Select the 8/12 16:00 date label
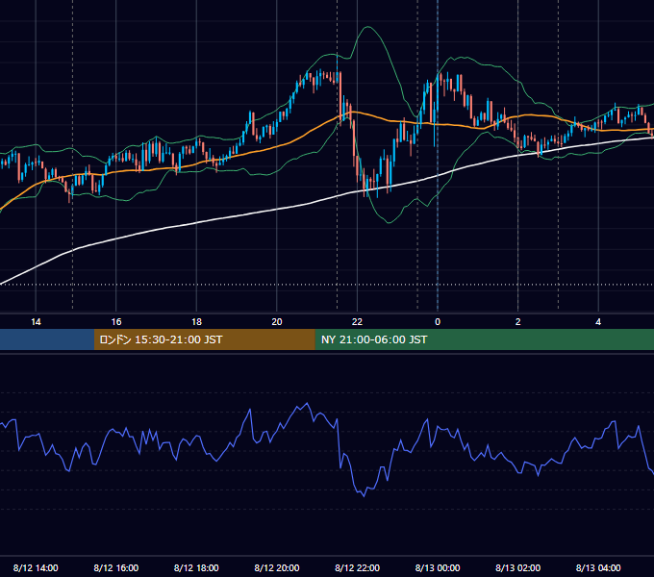This screenshot has height=577, width=654. click(116, 567)
